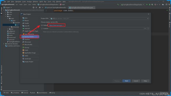
Task: Collapse all nodes in the Project panel
Action: [x=36, y=8]
